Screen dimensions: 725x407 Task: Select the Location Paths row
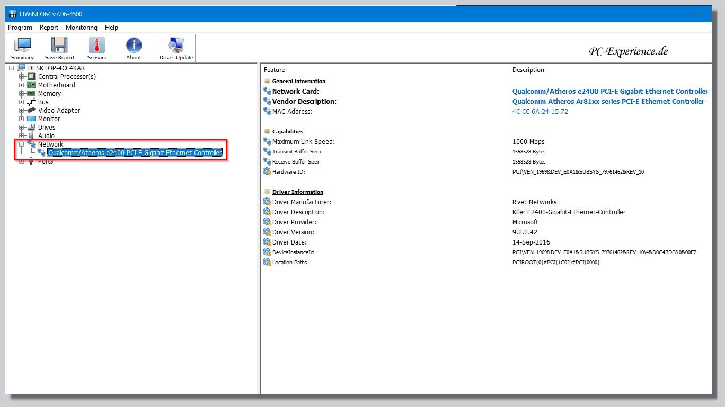click(x=487, y=263)
